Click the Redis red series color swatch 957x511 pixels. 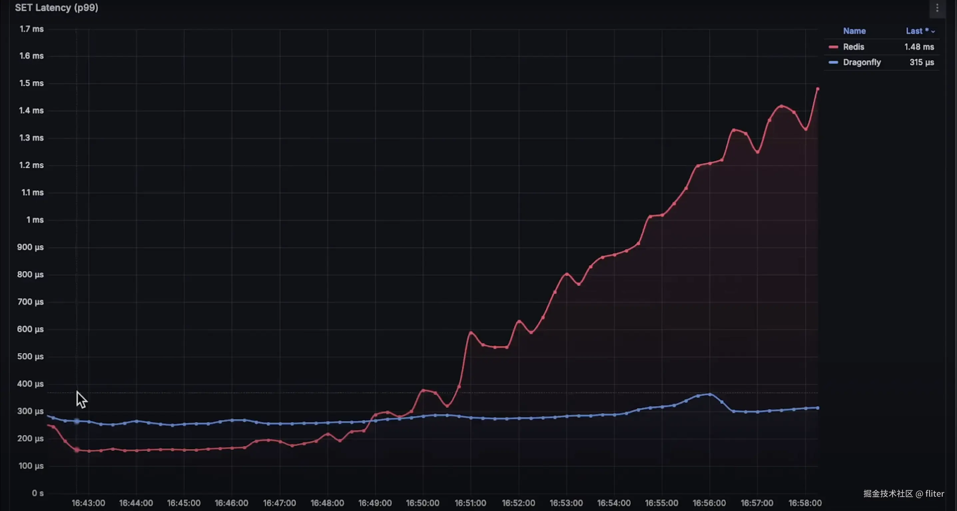point(833,47)
